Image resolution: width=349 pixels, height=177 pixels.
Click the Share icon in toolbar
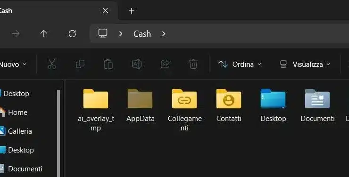165,64
